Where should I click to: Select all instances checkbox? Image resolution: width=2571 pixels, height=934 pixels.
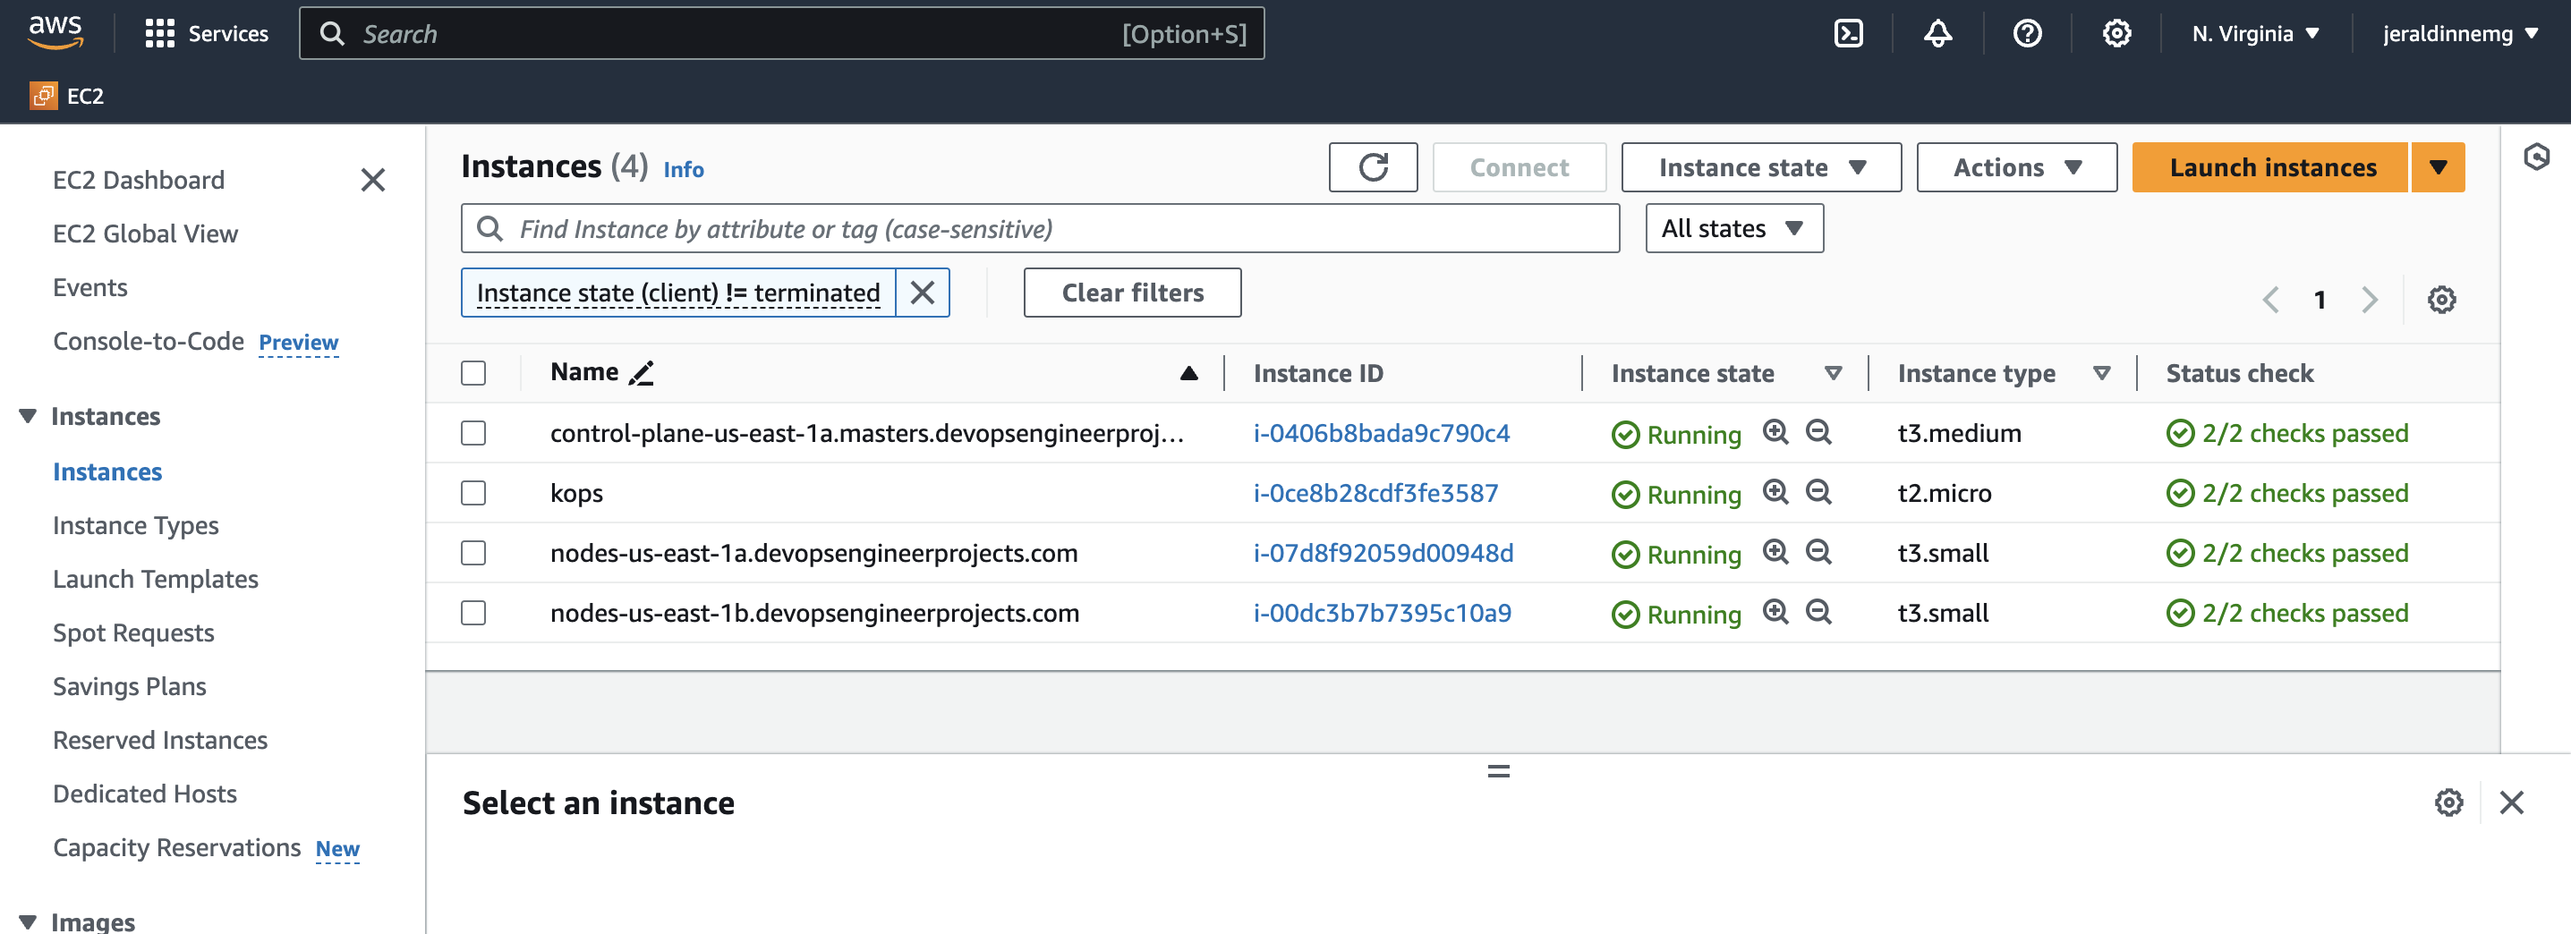(x=473, y=373)
